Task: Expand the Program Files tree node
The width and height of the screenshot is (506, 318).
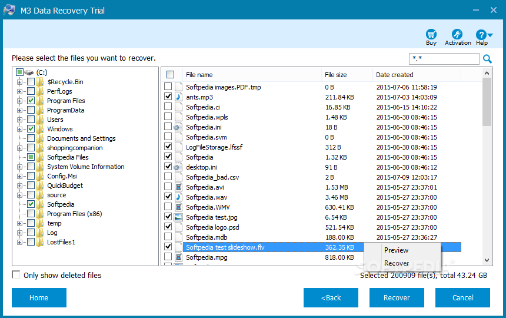Action: [x=19, y=101]
